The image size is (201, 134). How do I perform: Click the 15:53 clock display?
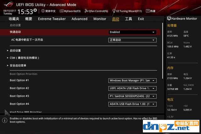click(25, 12)
